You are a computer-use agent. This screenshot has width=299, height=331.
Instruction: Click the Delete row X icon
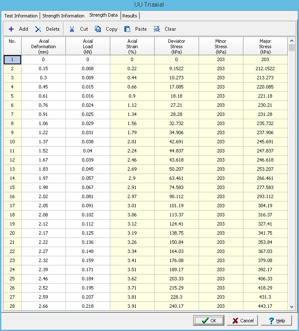38,29
